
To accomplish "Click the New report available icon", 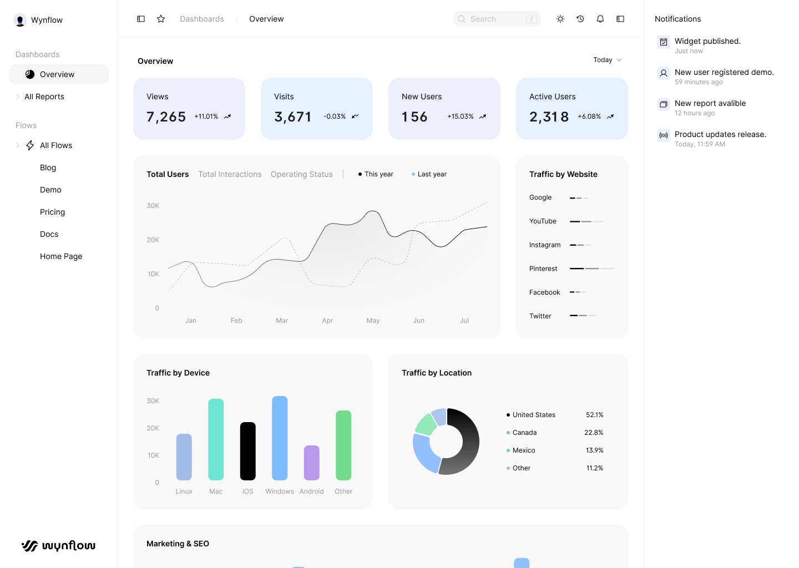I will (664, 104).
